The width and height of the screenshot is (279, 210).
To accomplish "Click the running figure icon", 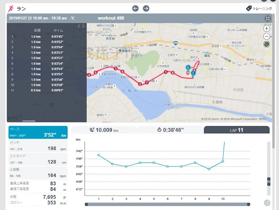I will 11,9.
